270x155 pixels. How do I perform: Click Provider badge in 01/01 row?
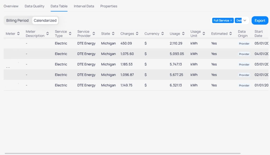pyautogui.click(x=244, y=86)
